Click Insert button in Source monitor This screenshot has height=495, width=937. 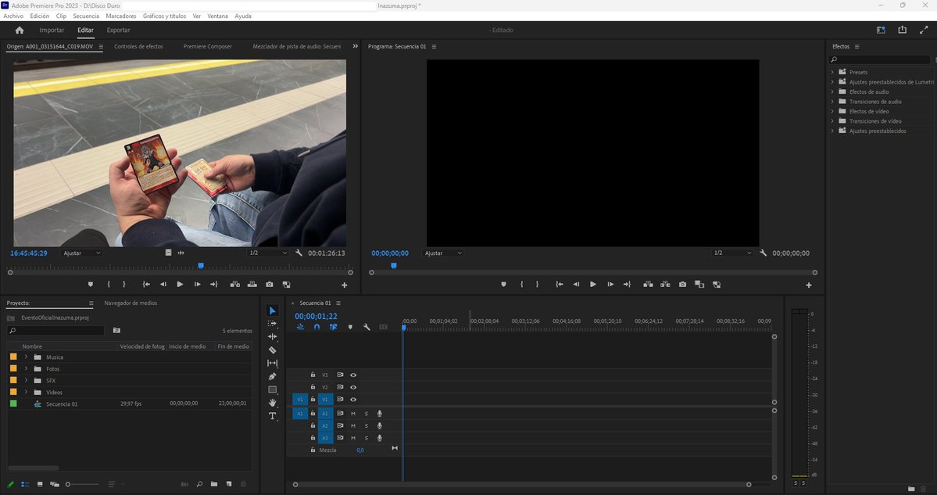coord(235,285)
